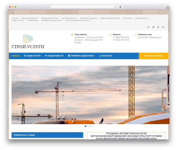The width and height of the screenshot is (177, 150).
Task: Click the Звоните heading
Action: pos(117,34)
